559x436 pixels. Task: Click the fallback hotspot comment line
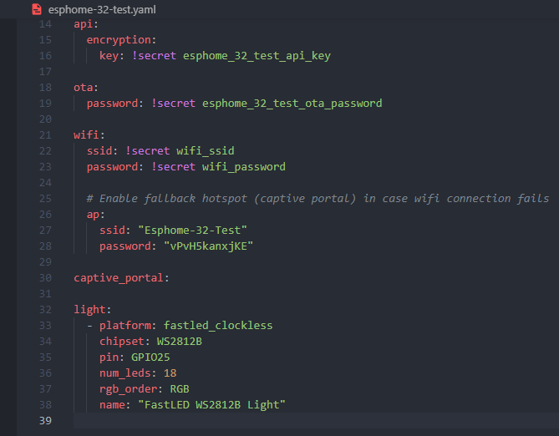click(318, 199)
